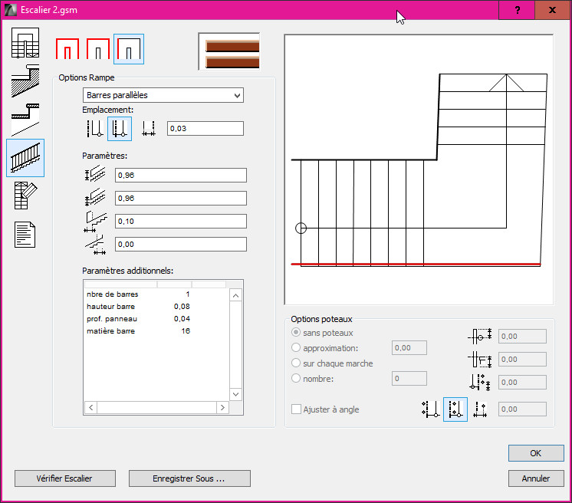Select second red railing side option

tap(98, 49)
